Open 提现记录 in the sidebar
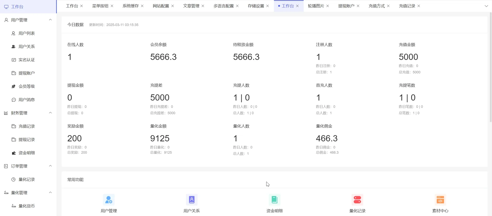The height and width of the screenshot is (216, 492). [26, 140]
